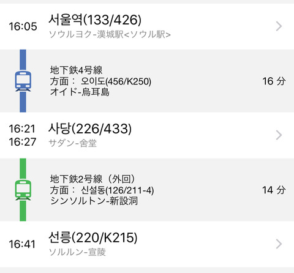Click the ソルルン-宣陵 subtitle text
The image size is (294, 273).
click(77, 252)
